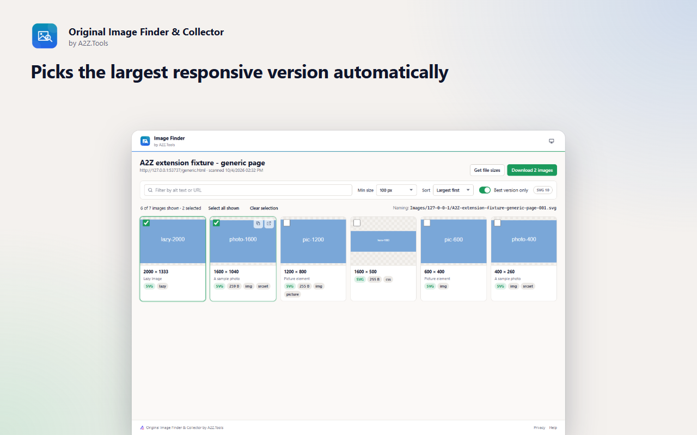Click the 'css' tag on 1600 × 500 card
The image size is (697, 435).
pos(388,279)
